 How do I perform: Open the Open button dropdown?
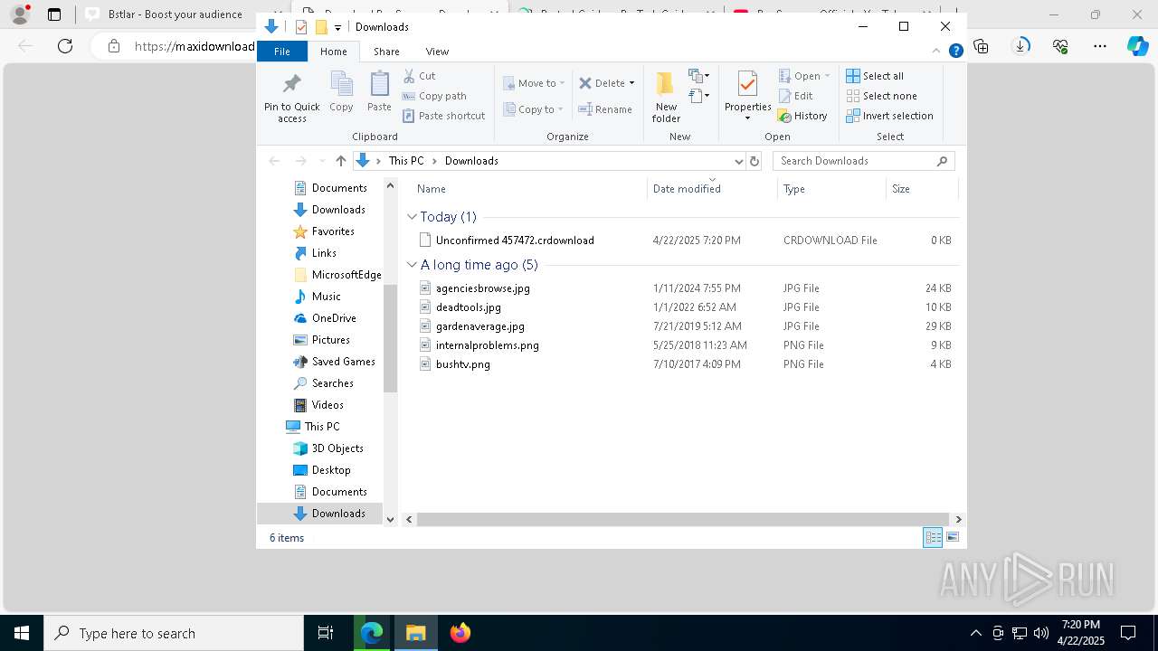coord(827,76)
